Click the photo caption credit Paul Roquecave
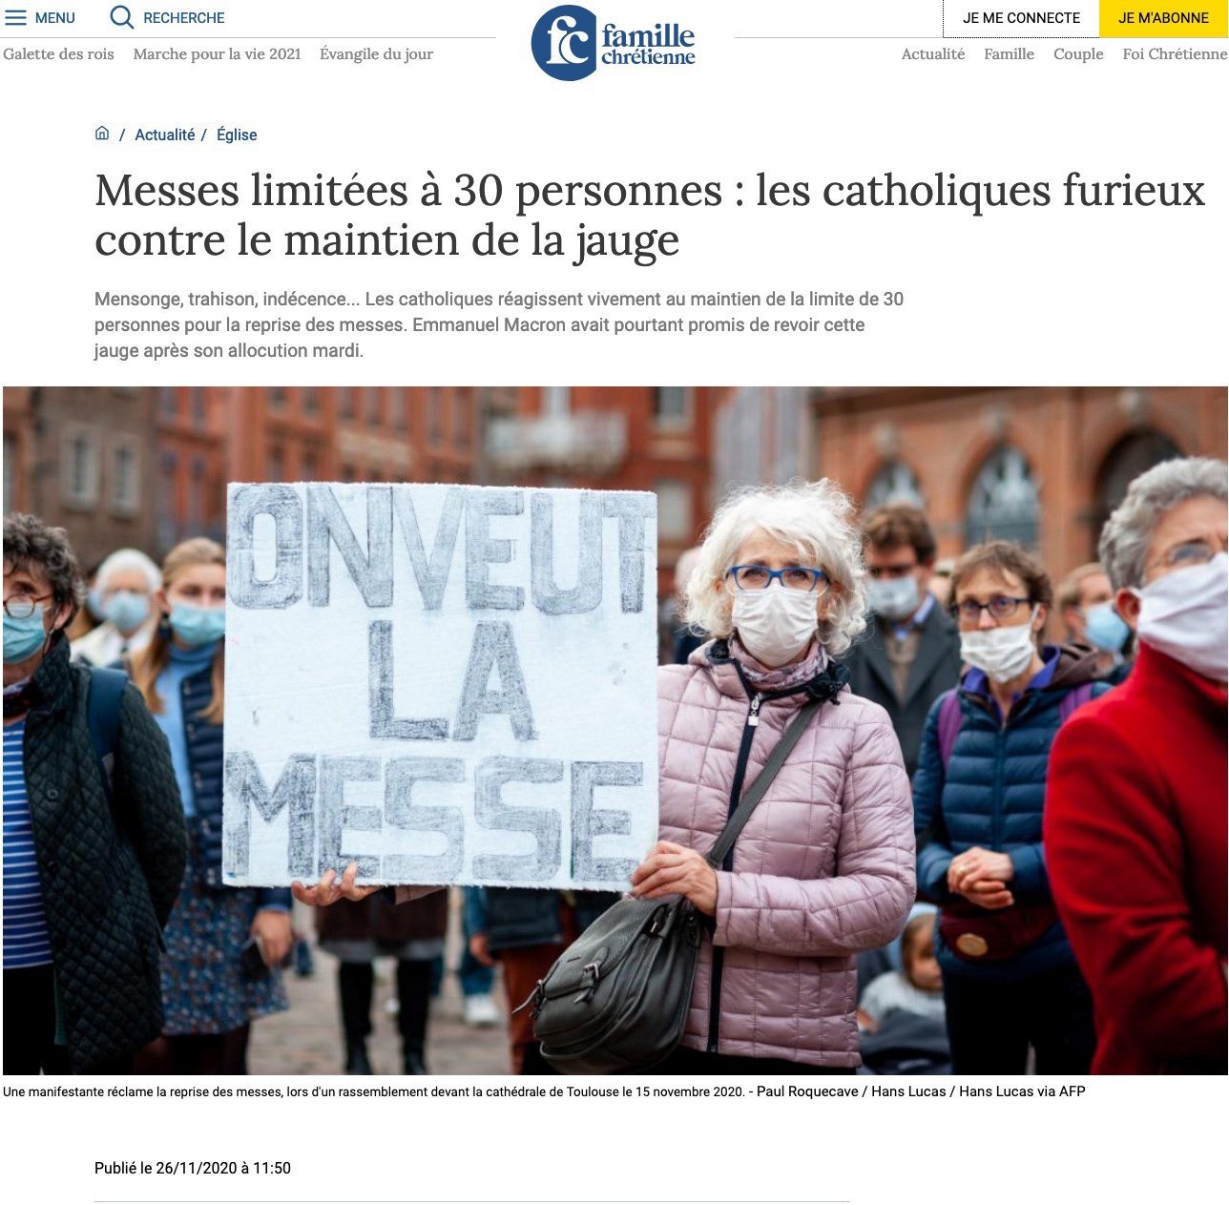The width and height of the screenshot is (1229, 1205). [x=807, y=1091]
